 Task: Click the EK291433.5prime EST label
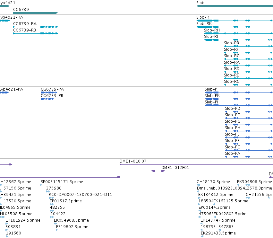[x=218, y=233]
